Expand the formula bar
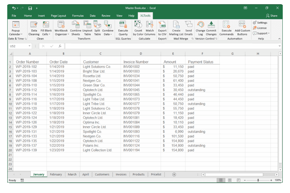Image resolution: width=290 pixels, height=193 pixels. 279,46
